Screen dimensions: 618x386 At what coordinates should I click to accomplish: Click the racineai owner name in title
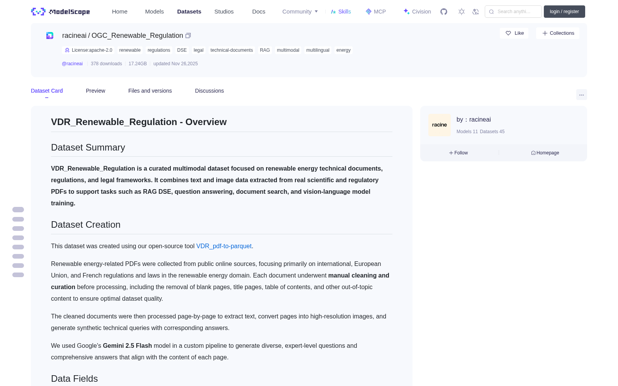74,36
